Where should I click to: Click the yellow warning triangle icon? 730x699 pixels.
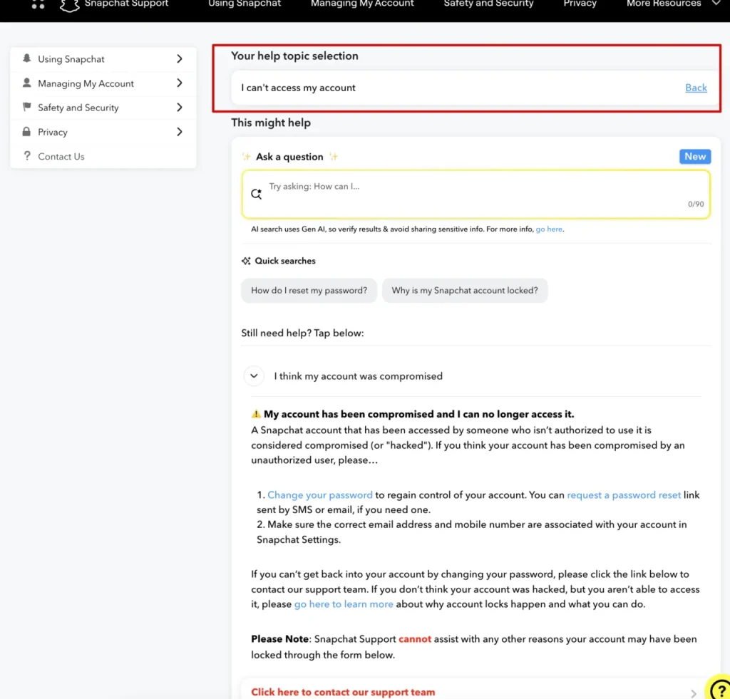pos(256,414)
